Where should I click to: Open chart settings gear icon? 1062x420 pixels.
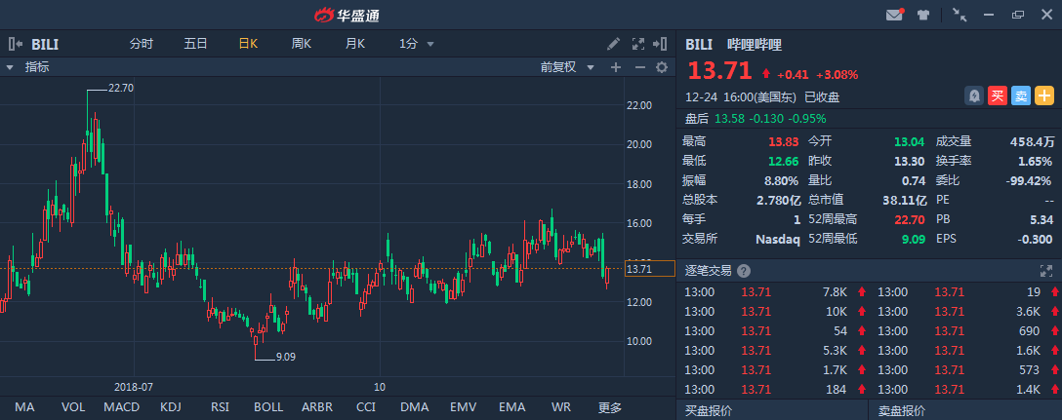[x=661, y=67]
